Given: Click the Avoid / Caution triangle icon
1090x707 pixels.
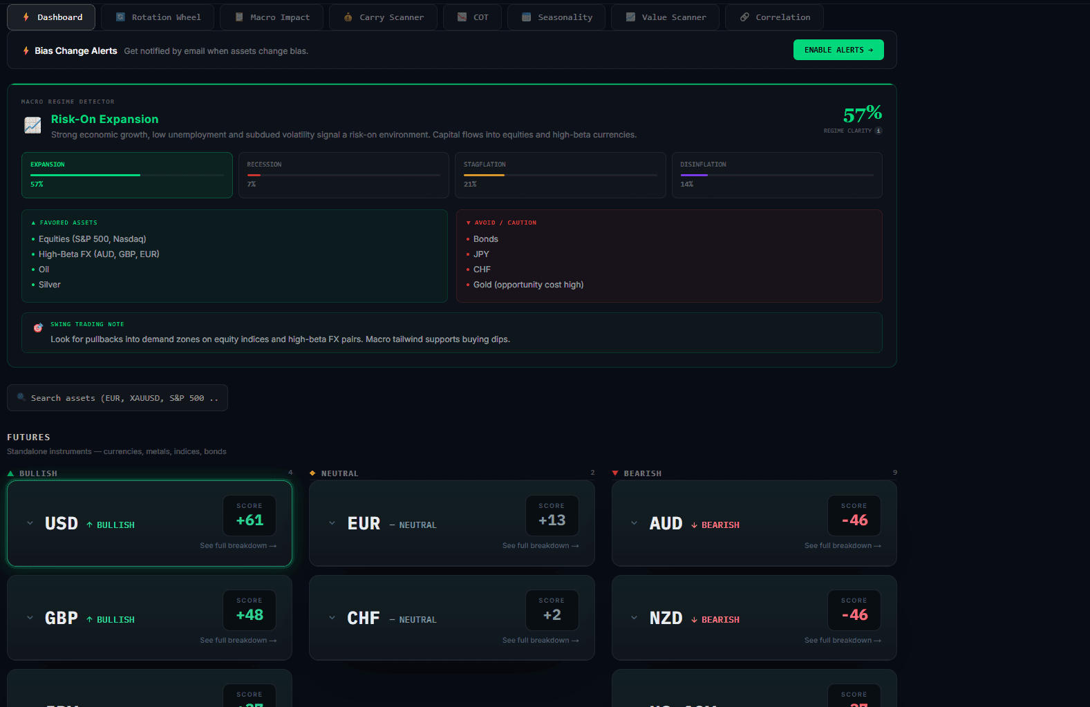Looking at the screenshot, I should 468,223.
